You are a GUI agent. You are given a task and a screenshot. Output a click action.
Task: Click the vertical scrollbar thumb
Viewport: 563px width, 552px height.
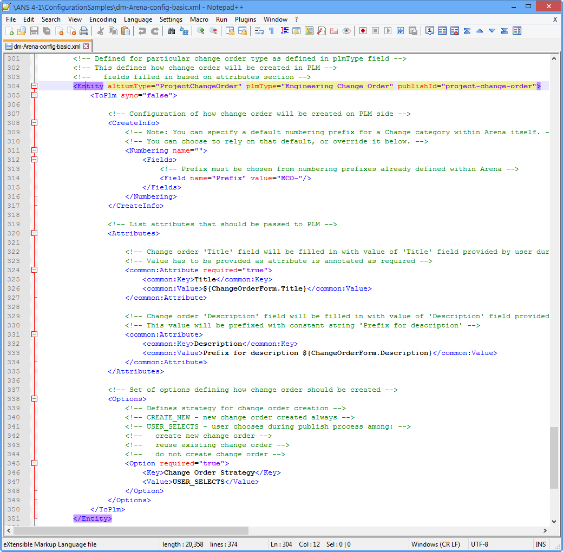pos(553,457)
